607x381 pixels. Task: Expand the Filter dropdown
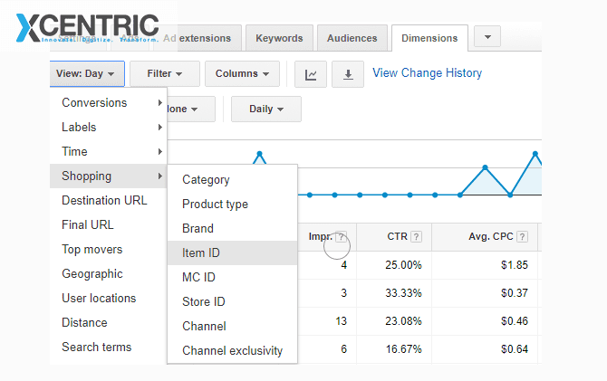(x=165, y=73)
